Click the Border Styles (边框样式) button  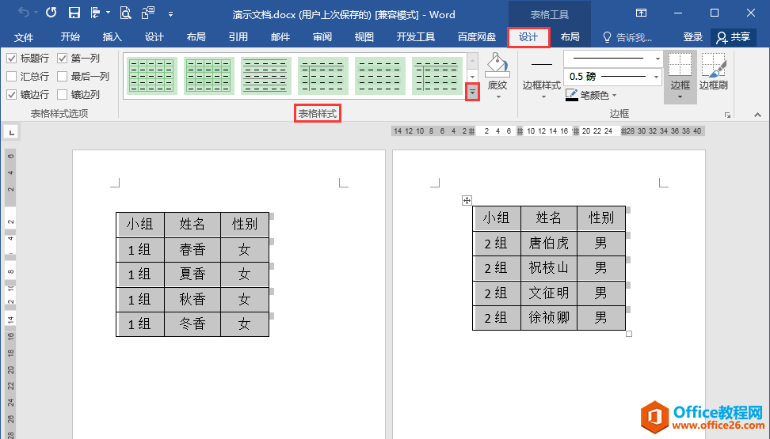click(x=542, y=76)
